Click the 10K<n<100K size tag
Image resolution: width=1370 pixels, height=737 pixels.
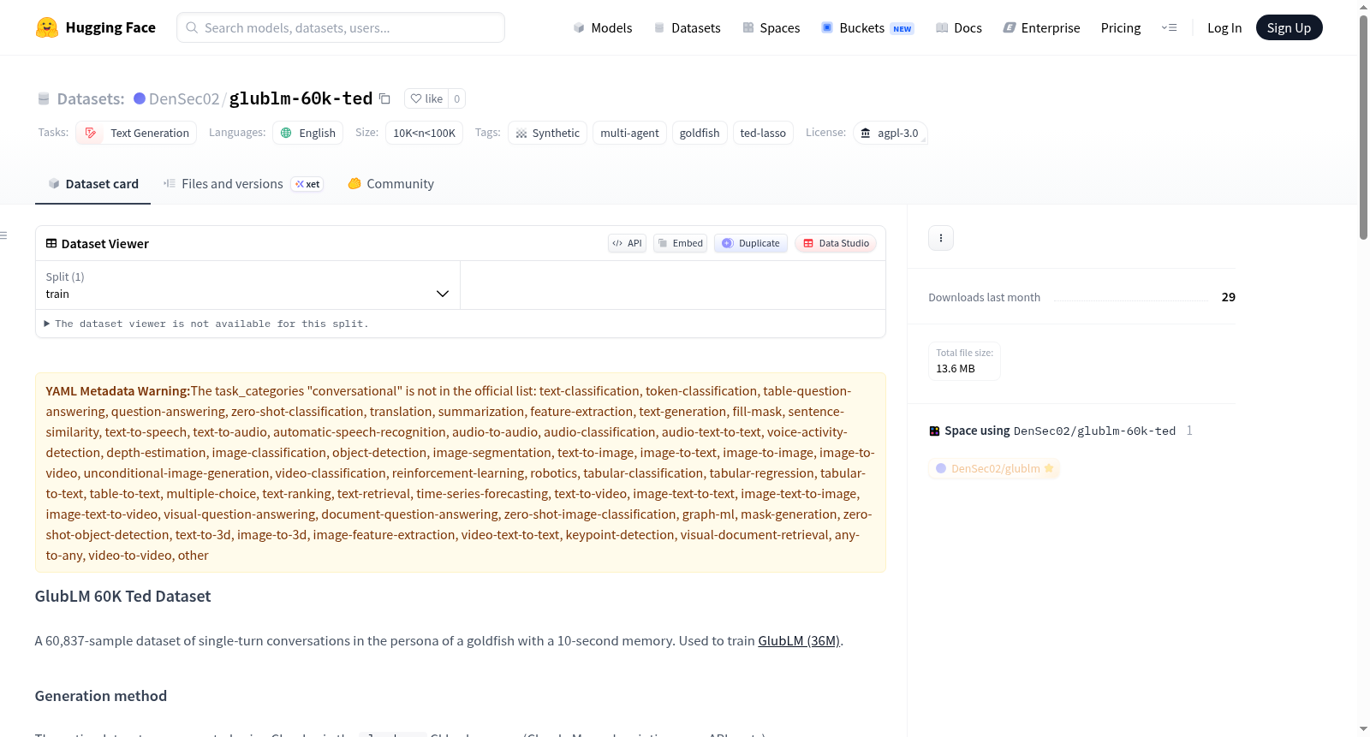tap(424, 133)
